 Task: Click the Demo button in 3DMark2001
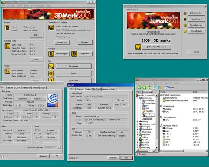[74, 73]
